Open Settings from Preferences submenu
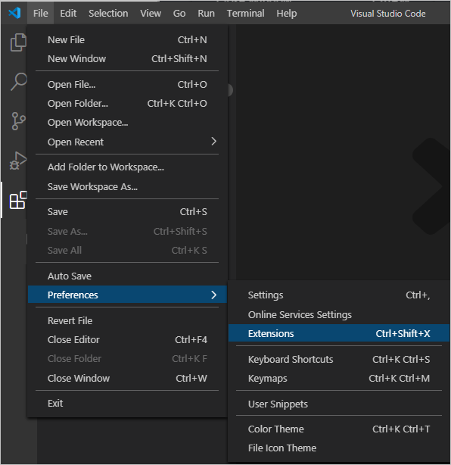 coord(339,295)
